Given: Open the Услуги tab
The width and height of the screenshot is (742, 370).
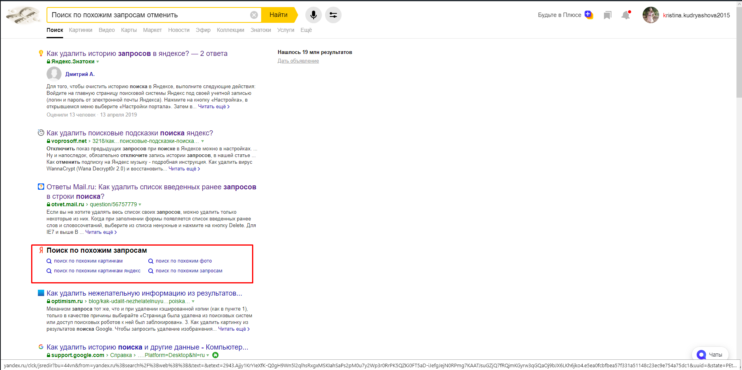Looking at the screenshot, I should point(286,30).
